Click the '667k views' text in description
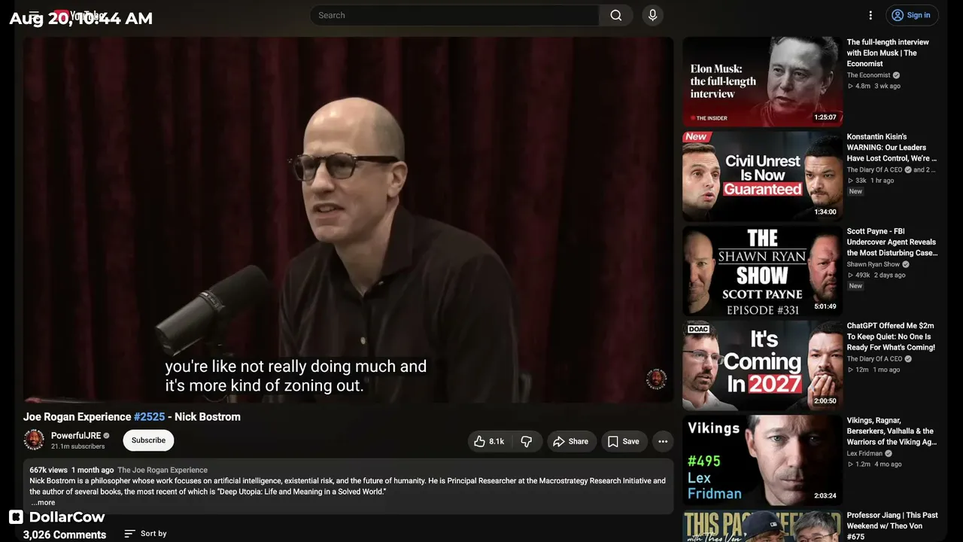The height and width of the screenshot is (542, 963). click(x=49, y=470)
